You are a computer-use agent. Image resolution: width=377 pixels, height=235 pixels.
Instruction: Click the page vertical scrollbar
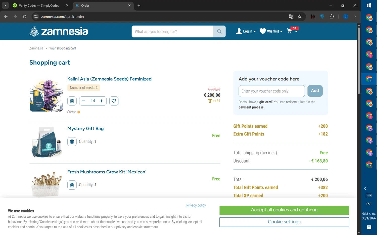(x=359, y=60)
